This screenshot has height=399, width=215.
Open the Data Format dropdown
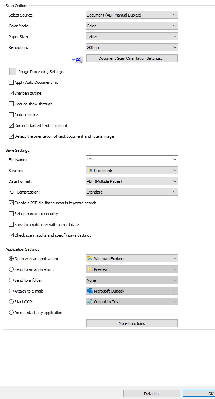(x=132, y=181)
